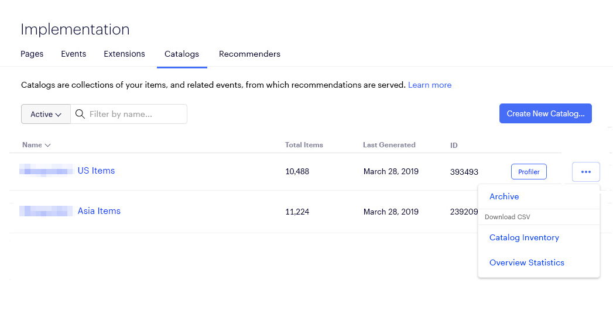Open the US Items catalog
613x311 pixels.
click(96, 171)
